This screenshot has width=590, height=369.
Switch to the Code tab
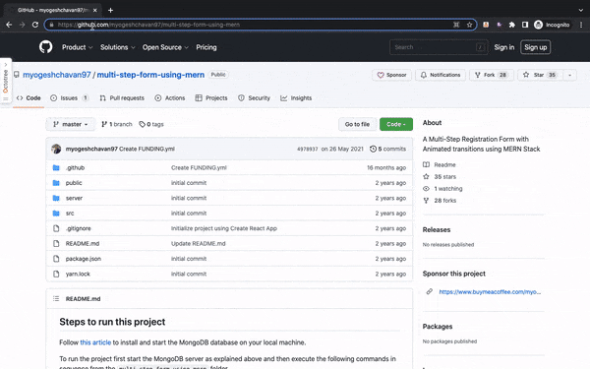point(29,97)
